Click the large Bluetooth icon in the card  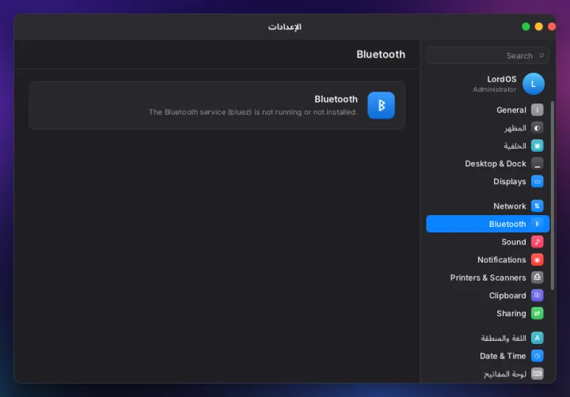point(381,105)
